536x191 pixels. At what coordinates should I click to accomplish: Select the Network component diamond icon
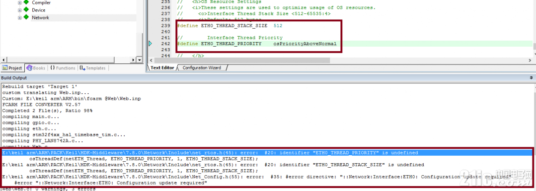pos(26,17)
